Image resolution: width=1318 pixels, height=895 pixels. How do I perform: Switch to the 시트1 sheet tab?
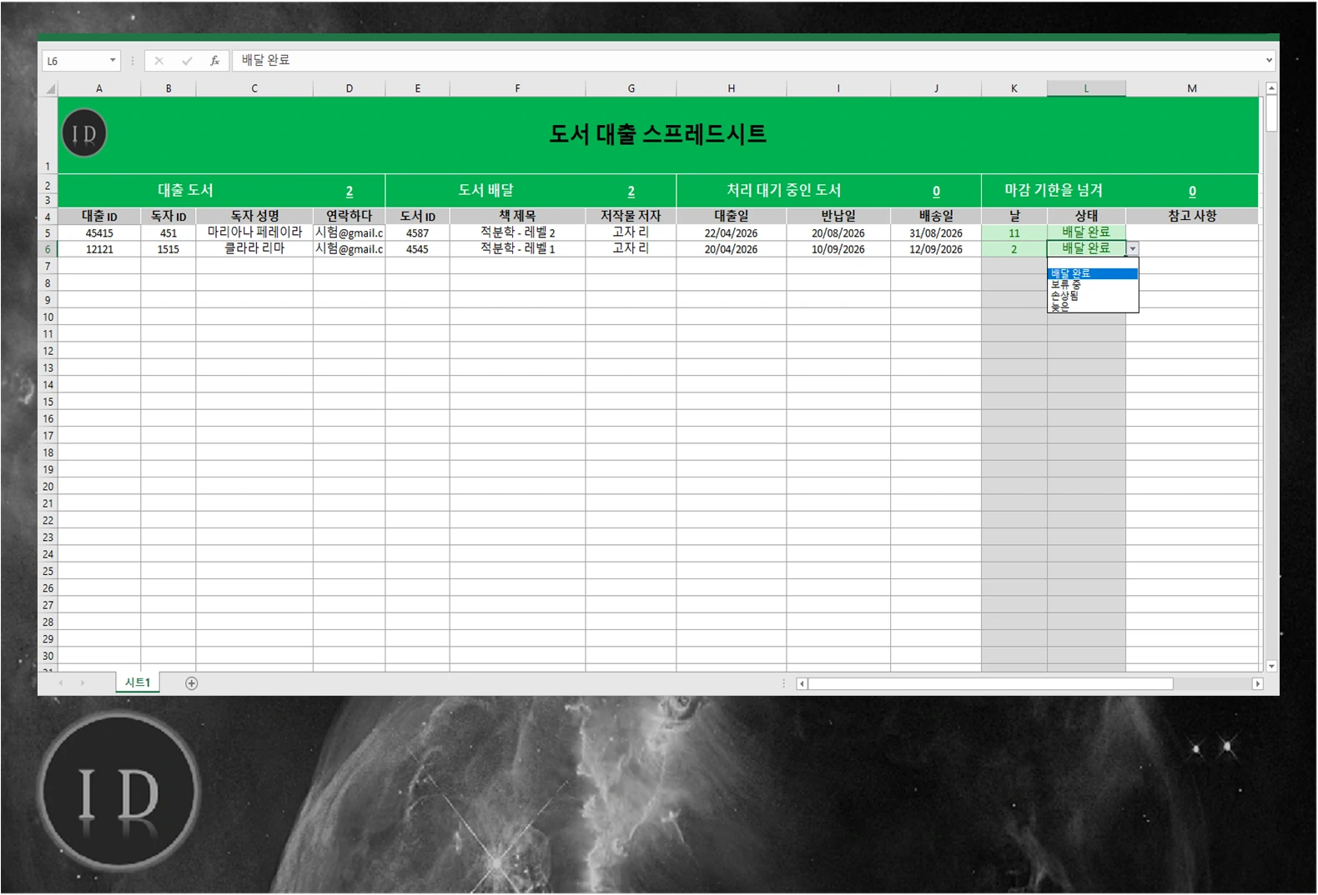[x=138, y=682]
